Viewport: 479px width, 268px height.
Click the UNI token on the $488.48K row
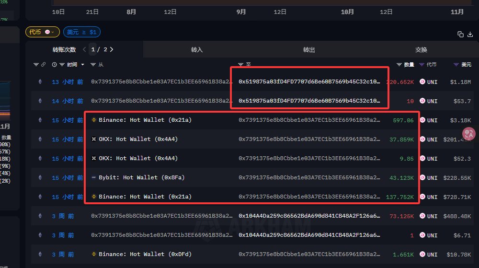(429, 216)
